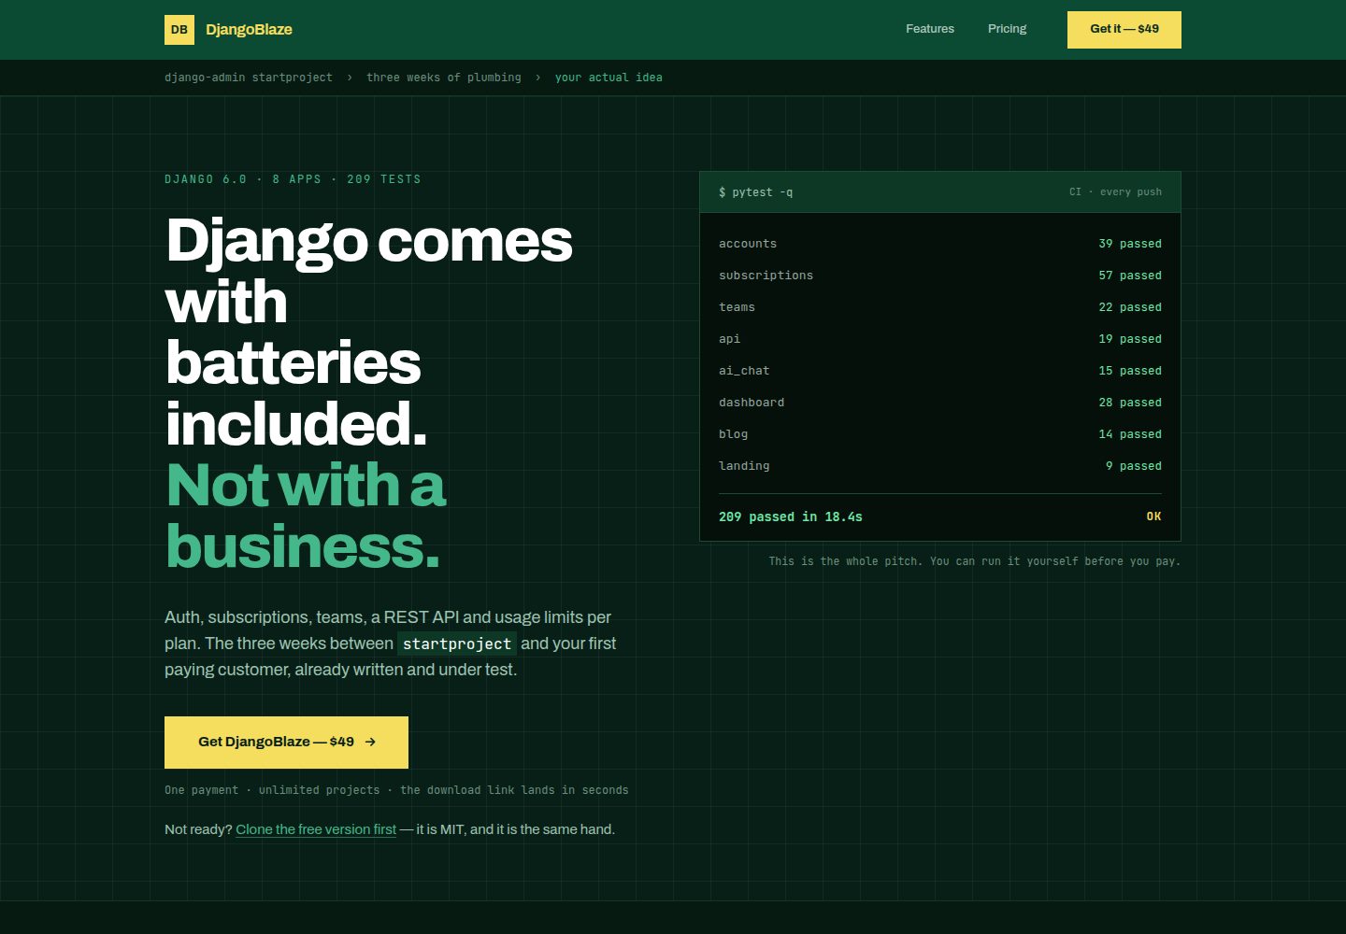The height and width of the screenshot is (934, 1346).
Task: Select the blog test row name
Action: (x=733, y=434)
